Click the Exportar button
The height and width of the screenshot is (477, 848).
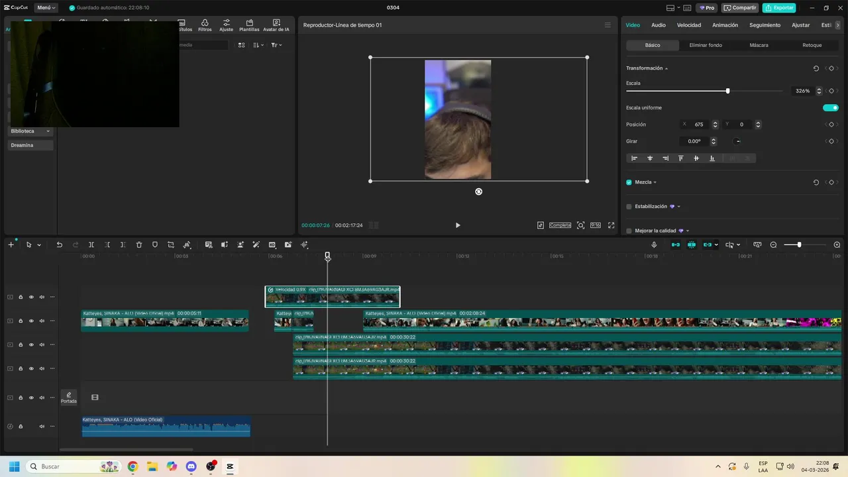pos(779,8)
